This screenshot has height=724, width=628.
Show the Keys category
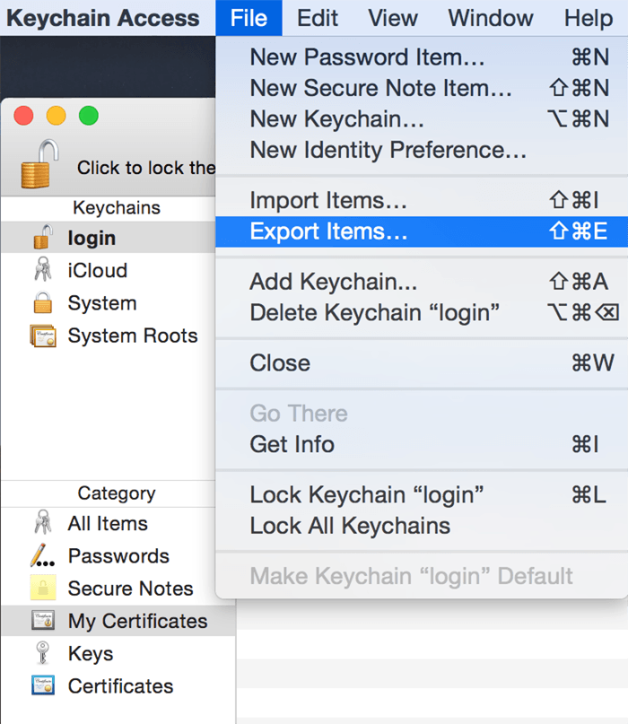click(x=90, y=654)
